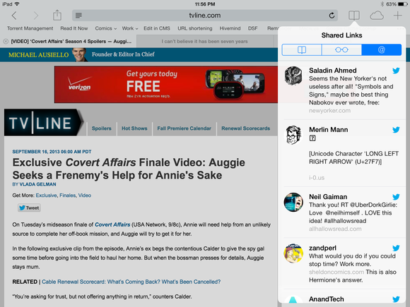410x307 pixels.
Task: Open Neil Gaiman's avatar
Action: [x=293, y=202]
